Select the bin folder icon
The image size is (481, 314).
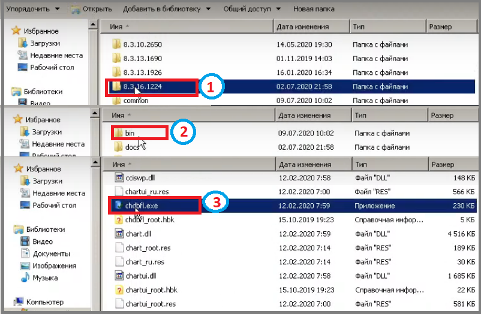(x=118, y=133)
